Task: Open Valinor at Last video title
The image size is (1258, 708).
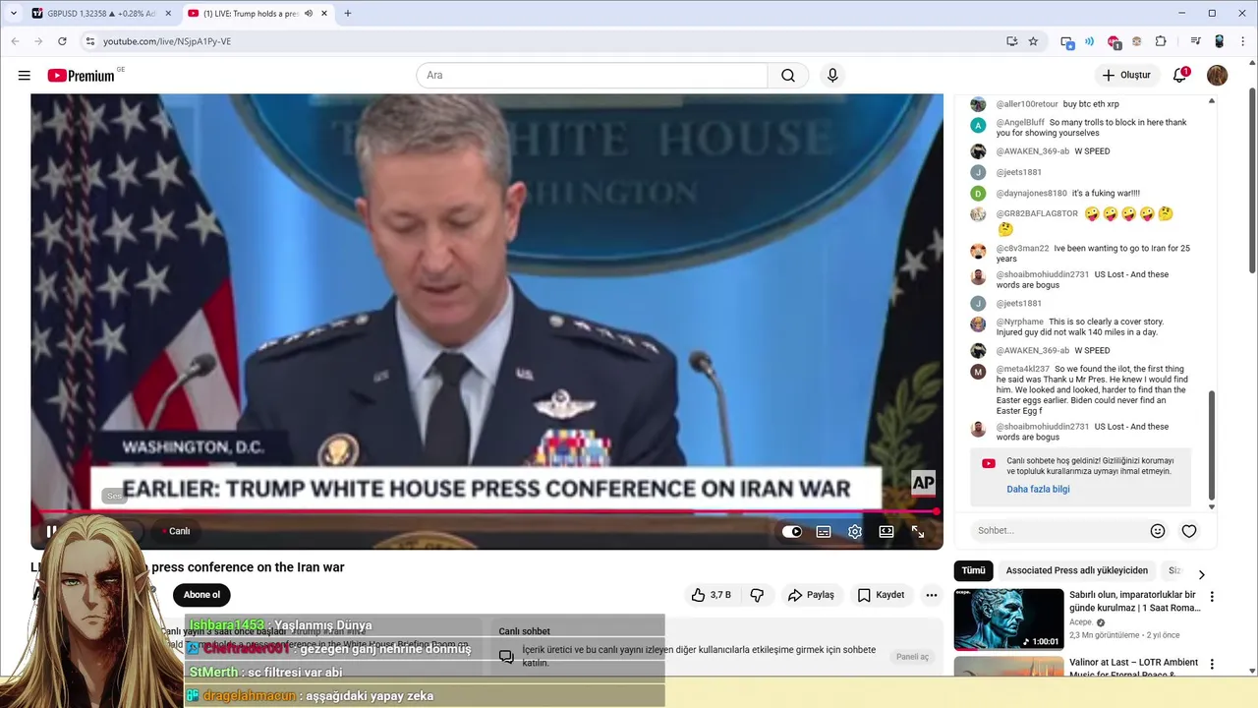Action: 1134,668
